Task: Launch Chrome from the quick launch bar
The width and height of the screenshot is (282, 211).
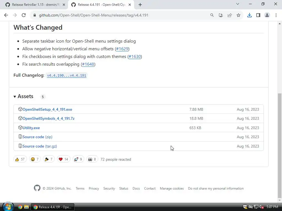Action: click(x=20, y=207)
